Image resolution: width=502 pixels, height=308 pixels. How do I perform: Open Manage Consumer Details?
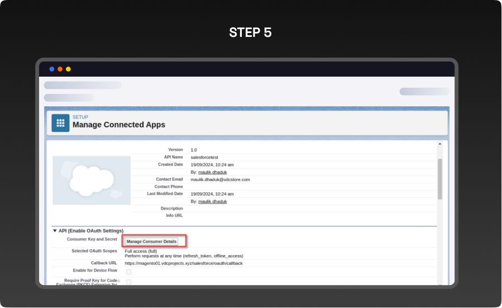(151, 241)
